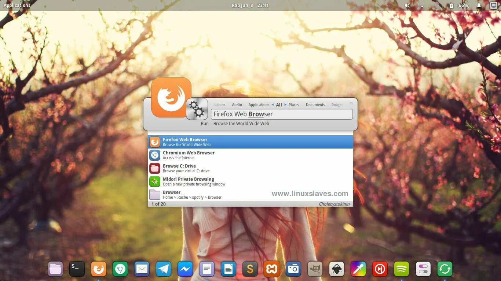Click the Run action gears icon

(197, 109)
